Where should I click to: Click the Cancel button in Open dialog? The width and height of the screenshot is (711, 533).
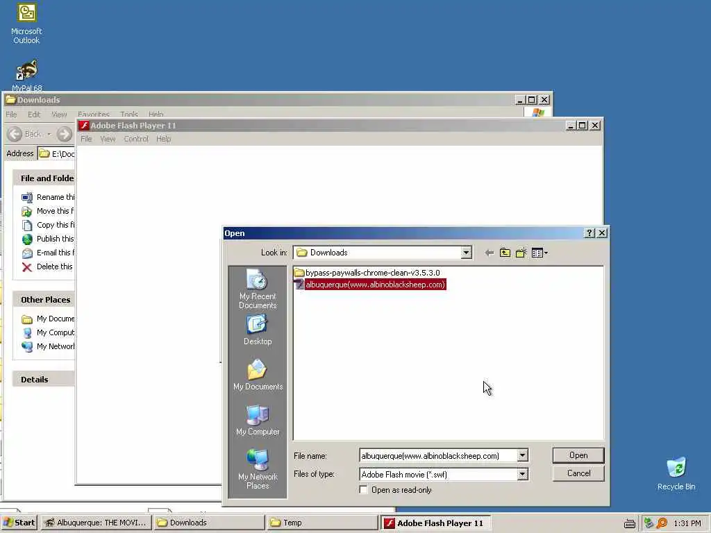tap(578, 473)
